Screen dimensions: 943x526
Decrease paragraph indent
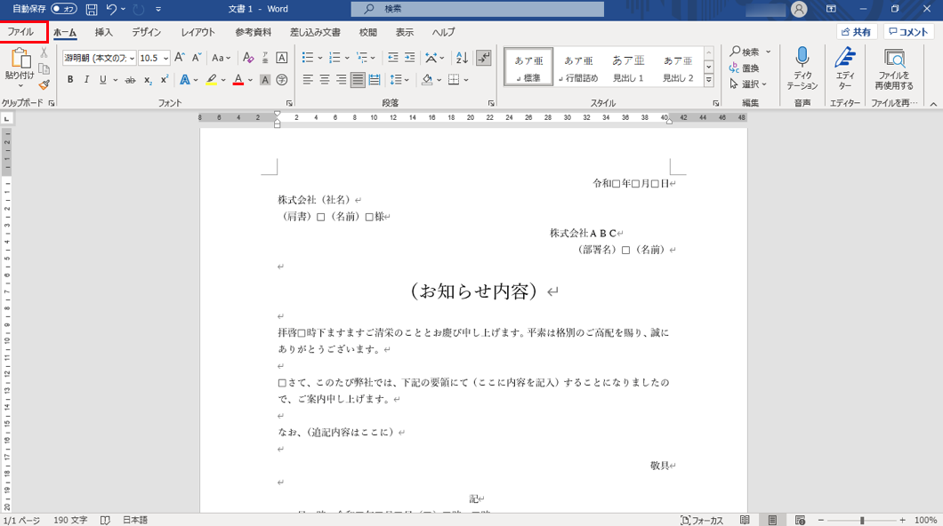[392, 58]
